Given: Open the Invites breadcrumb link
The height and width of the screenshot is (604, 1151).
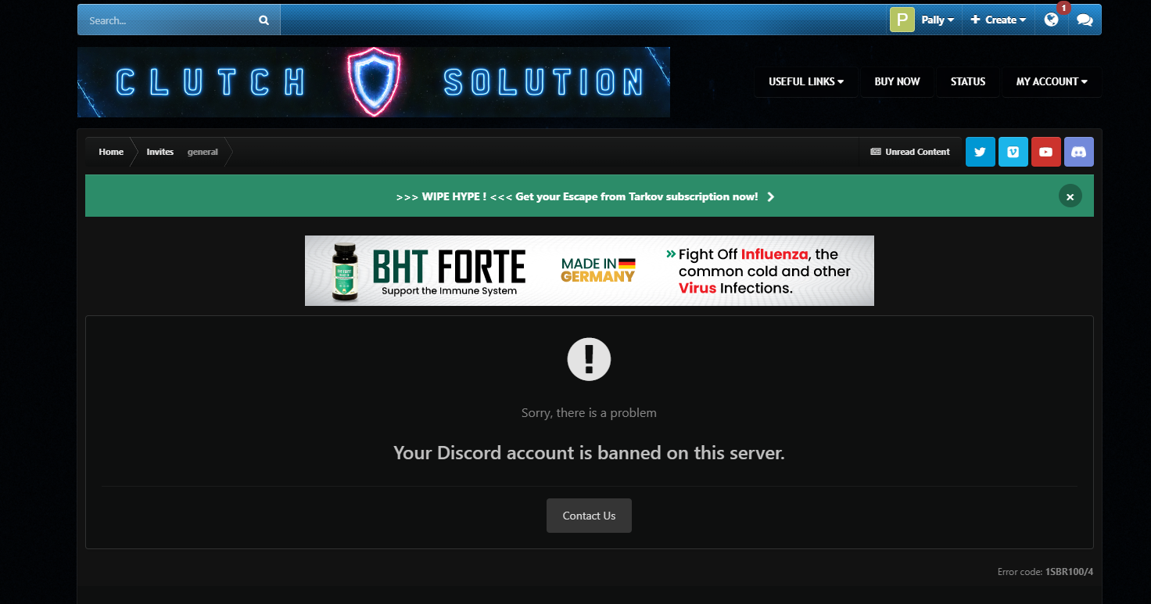Looking at the screenshot, I should 160,152.
